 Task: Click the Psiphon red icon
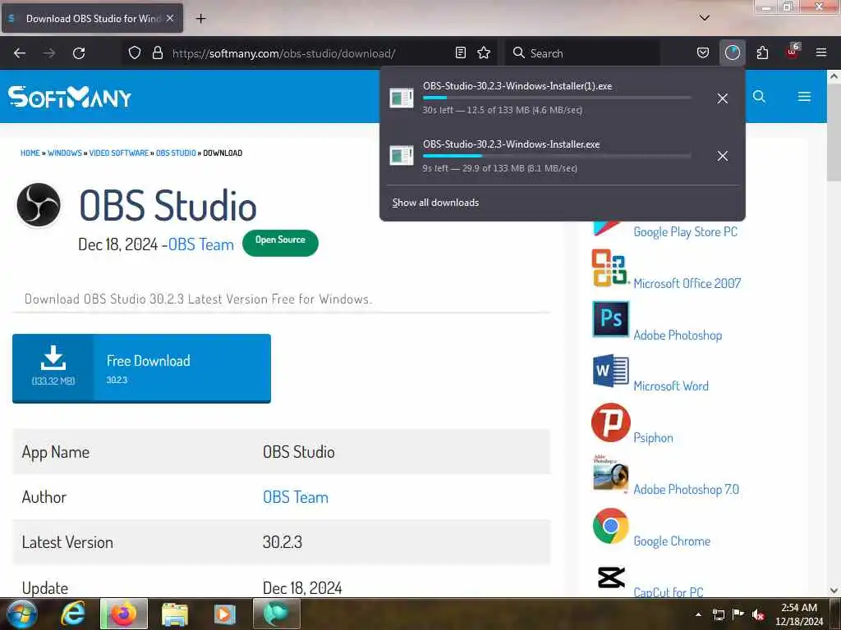click(610, 422)
